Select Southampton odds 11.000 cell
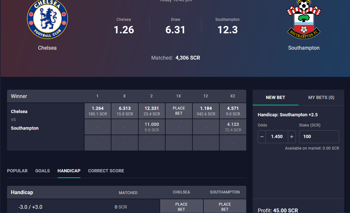This screenshot has height=213, width=350. (x=152, y=127)
